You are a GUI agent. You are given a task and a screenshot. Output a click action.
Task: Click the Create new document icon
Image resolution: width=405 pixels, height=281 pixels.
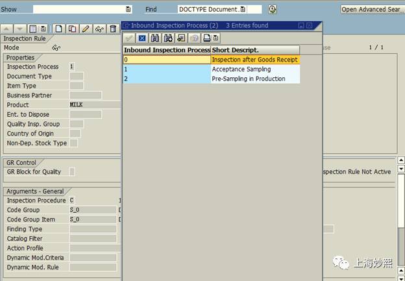(59, 29)
